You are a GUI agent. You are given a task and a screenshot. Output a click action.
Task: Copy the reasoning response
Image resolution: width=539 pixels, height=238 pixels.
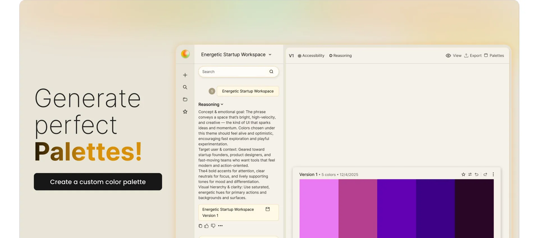click(x=200, y=226)
